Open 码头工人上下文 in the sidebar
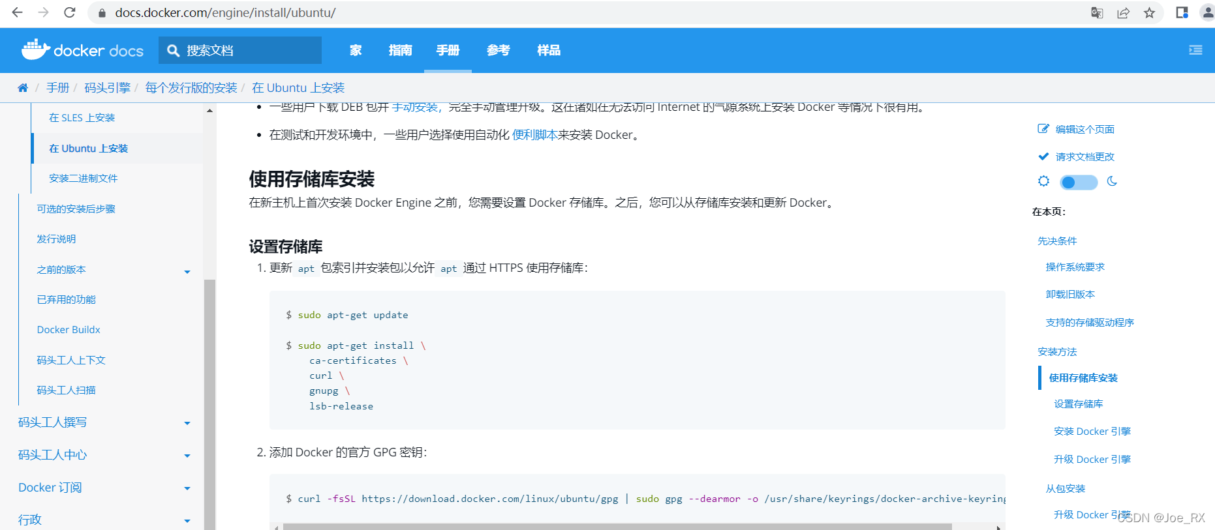 (x=71, y=360)
